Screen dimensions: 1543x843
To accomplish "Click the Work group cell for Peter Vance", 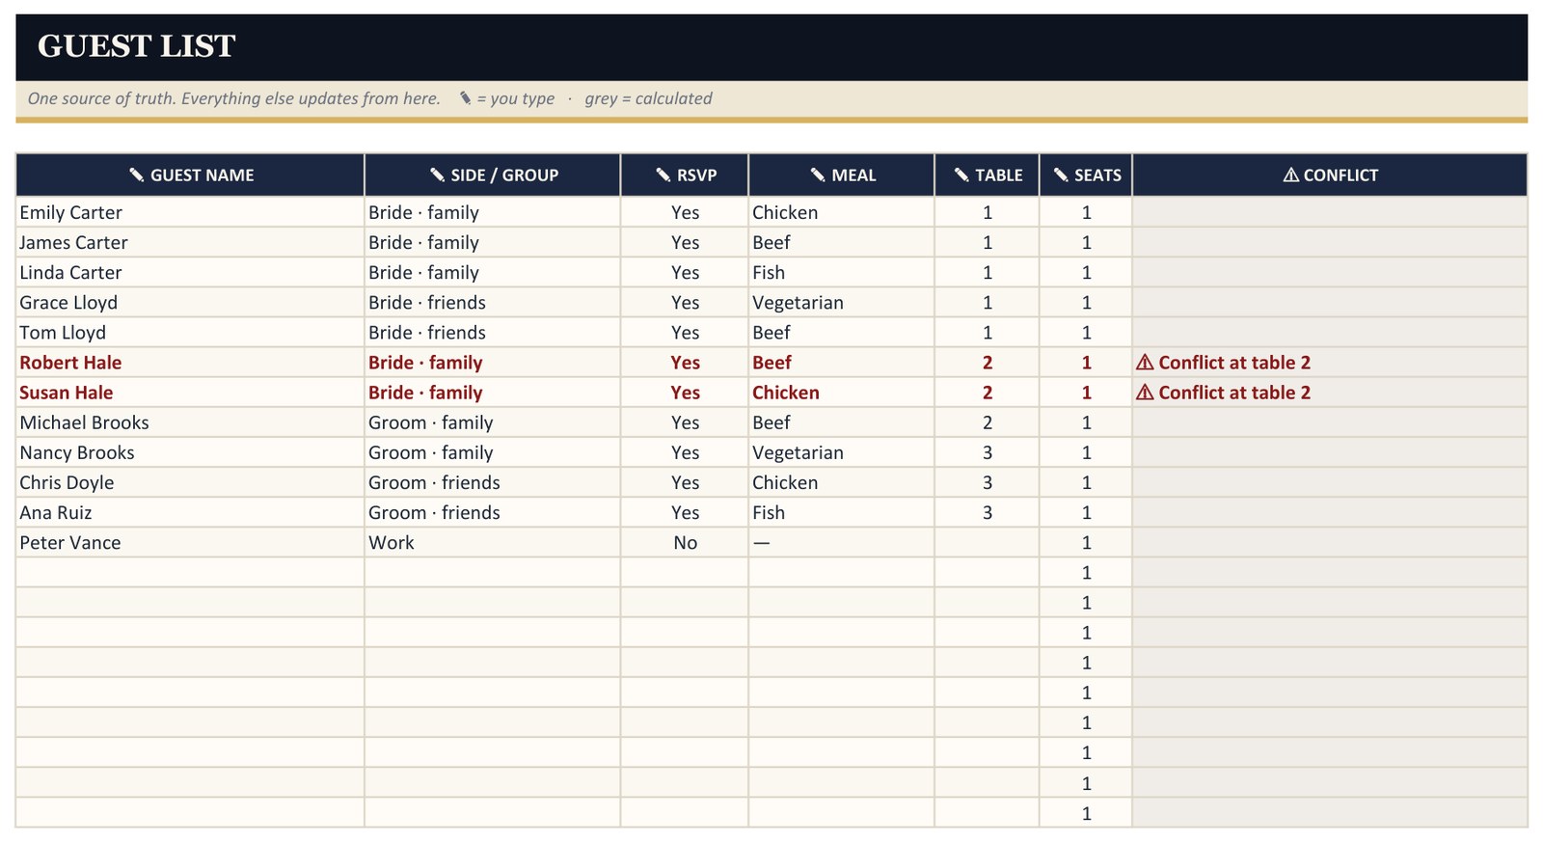I will pyautogui.click(x=492, y=542).
